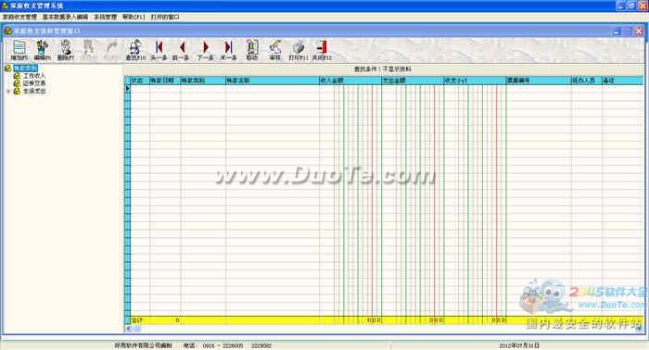Click the 移动 (Move) toolbar icon
Screen dimensions: 649x350
(x=252, y=50)
